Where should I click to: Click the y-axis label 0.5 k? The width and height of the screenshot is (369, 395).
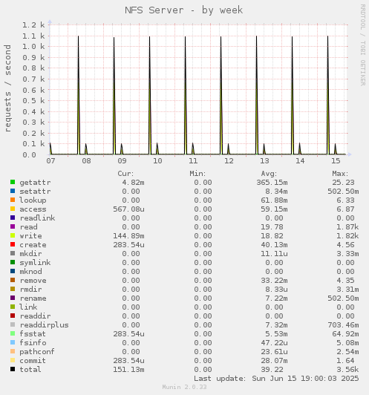point(33,101)
